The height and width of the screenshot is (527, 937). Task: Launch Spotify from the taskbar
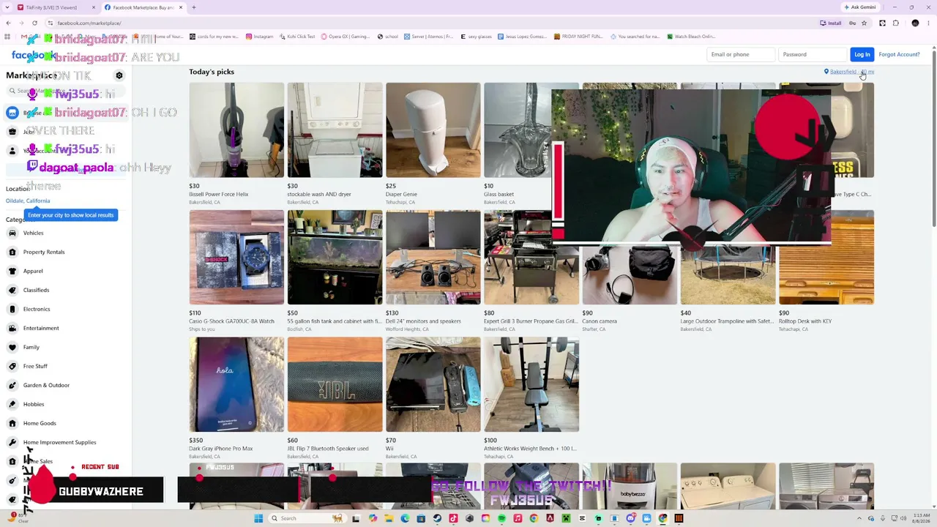click(x=501, y=518)
